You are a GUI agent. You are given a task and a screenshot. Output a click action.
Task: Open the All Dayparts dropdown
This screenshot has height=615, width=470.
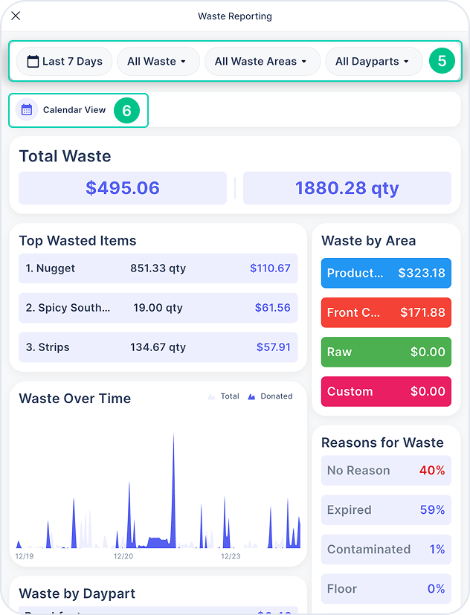point(374,61)
